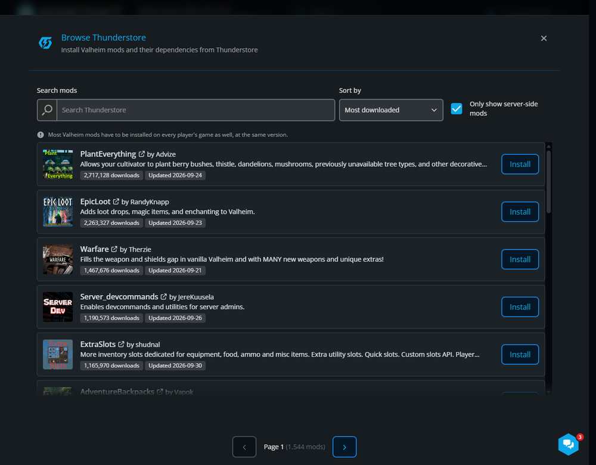Select the EpicLoot mod thumbnail
Image resolution: width=596 pixels, height=465 pixels.
[x=58, y=212]
